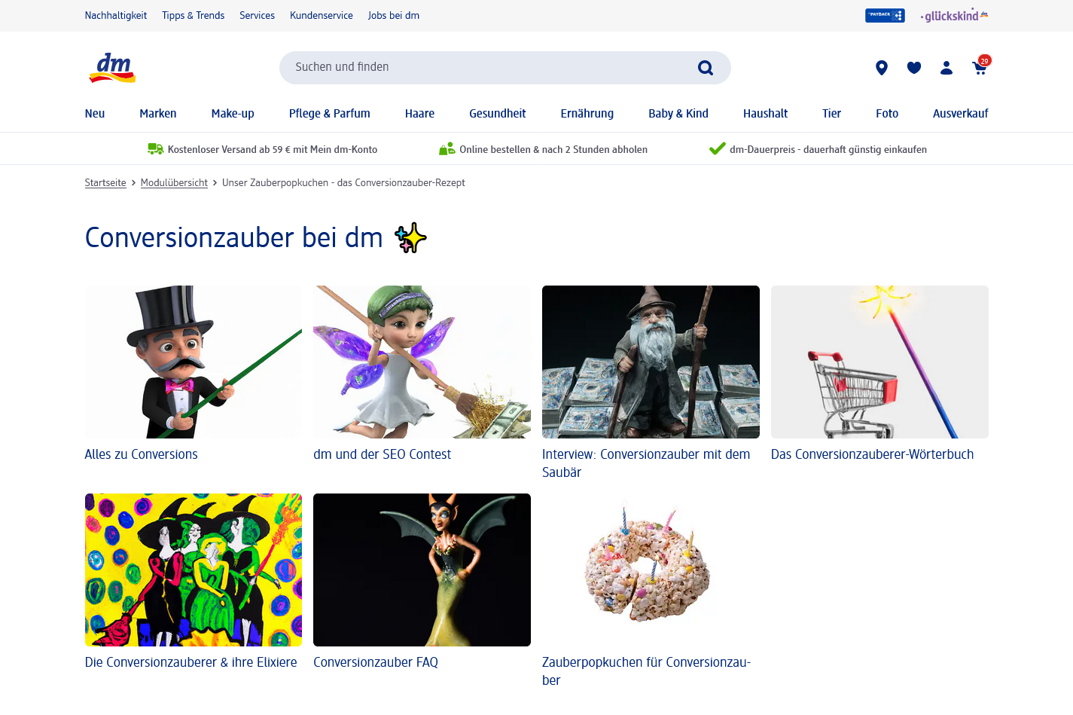Open the shopping cart icon

pos(980,66)
